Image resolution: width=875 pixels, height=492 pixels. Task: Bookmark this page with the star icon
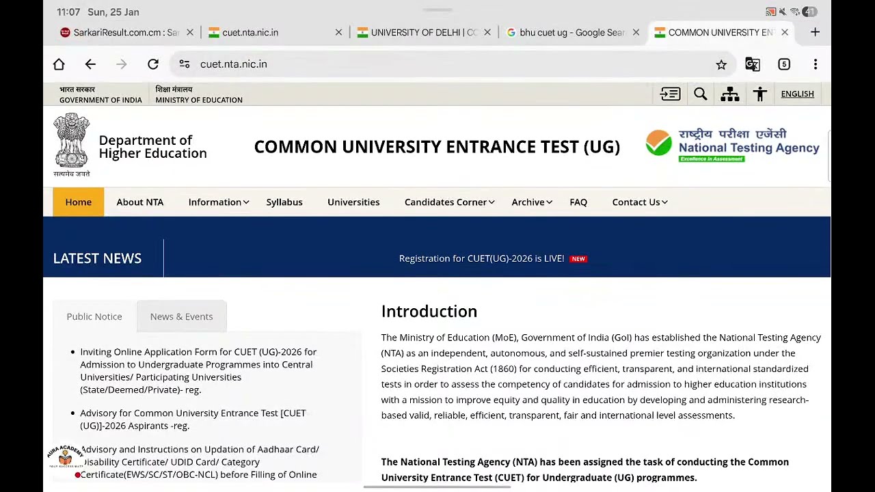[721, 64]
